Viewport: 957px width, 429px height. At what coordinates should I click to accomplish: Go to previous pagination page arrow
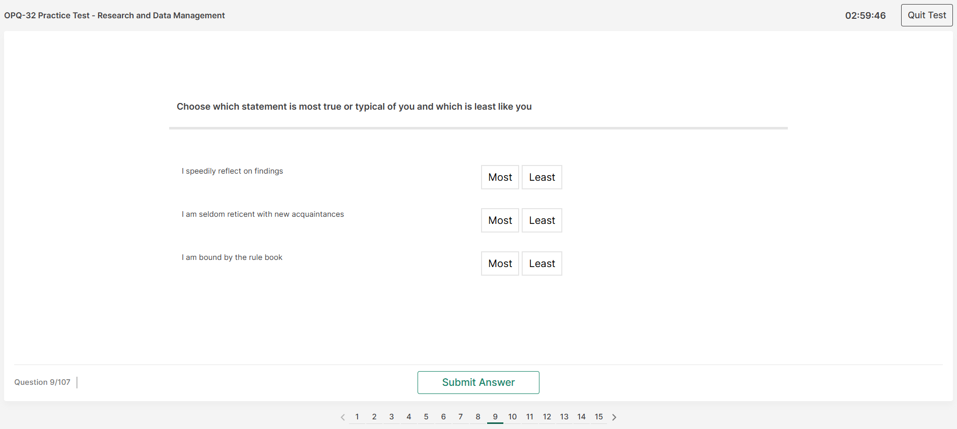[343, 417]
